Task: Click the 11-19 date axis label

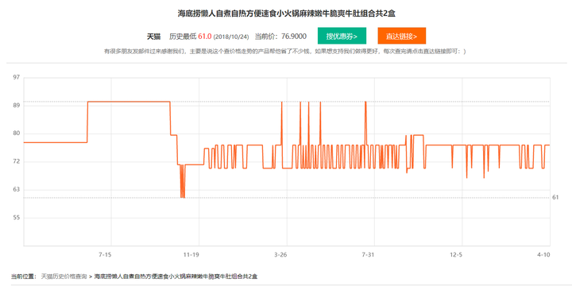Action: (191, 255)
